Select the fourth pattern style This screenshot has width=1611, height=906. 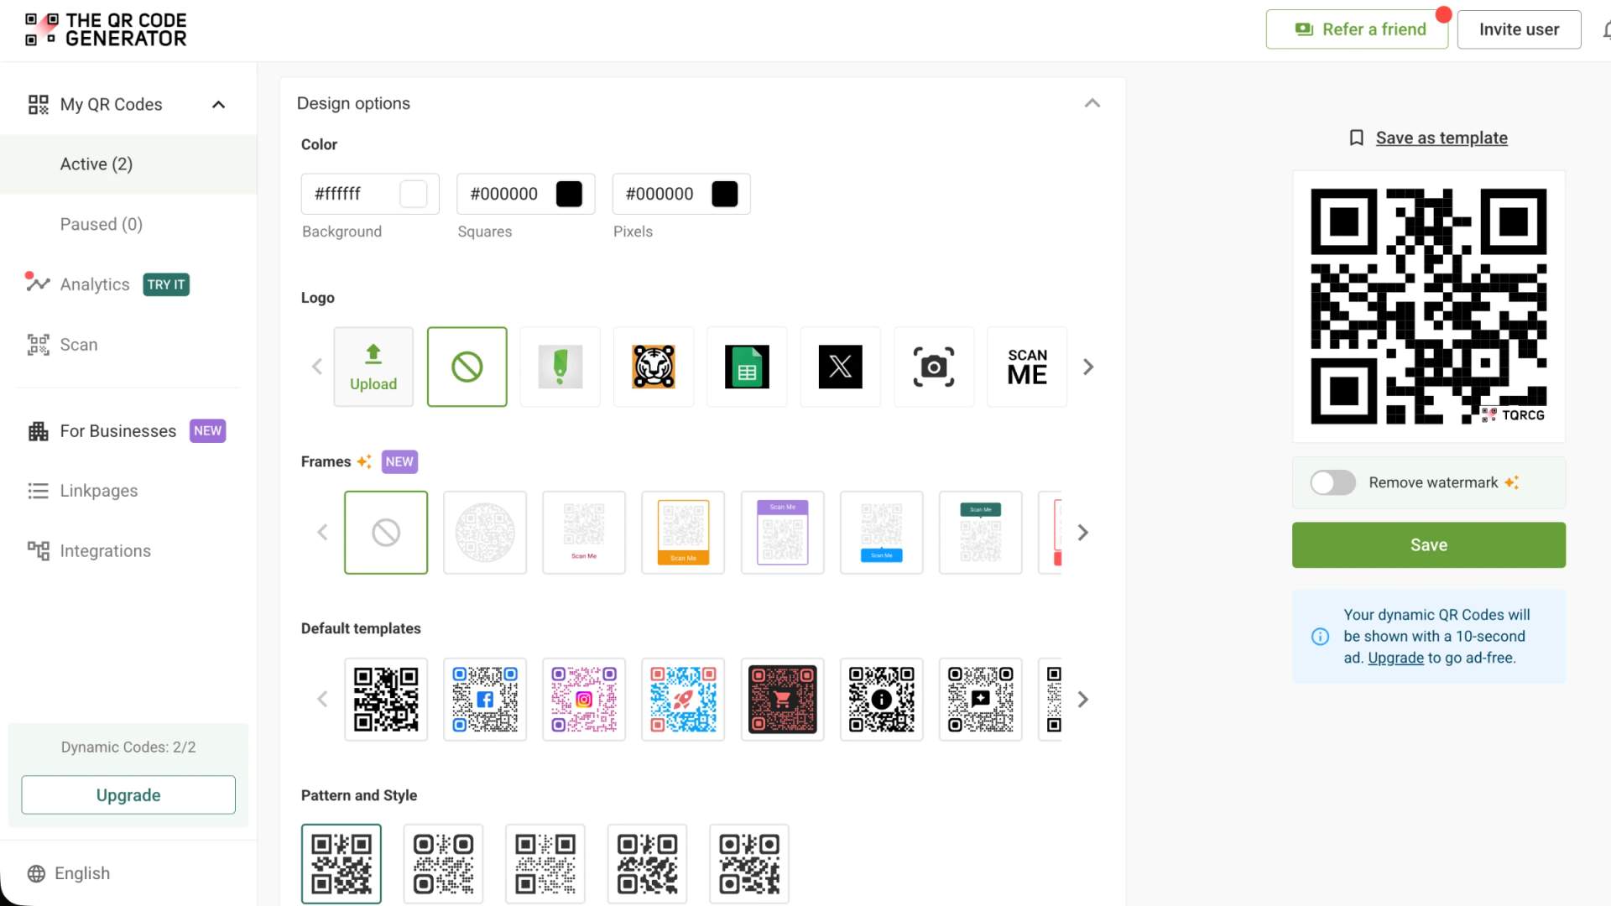647,863
